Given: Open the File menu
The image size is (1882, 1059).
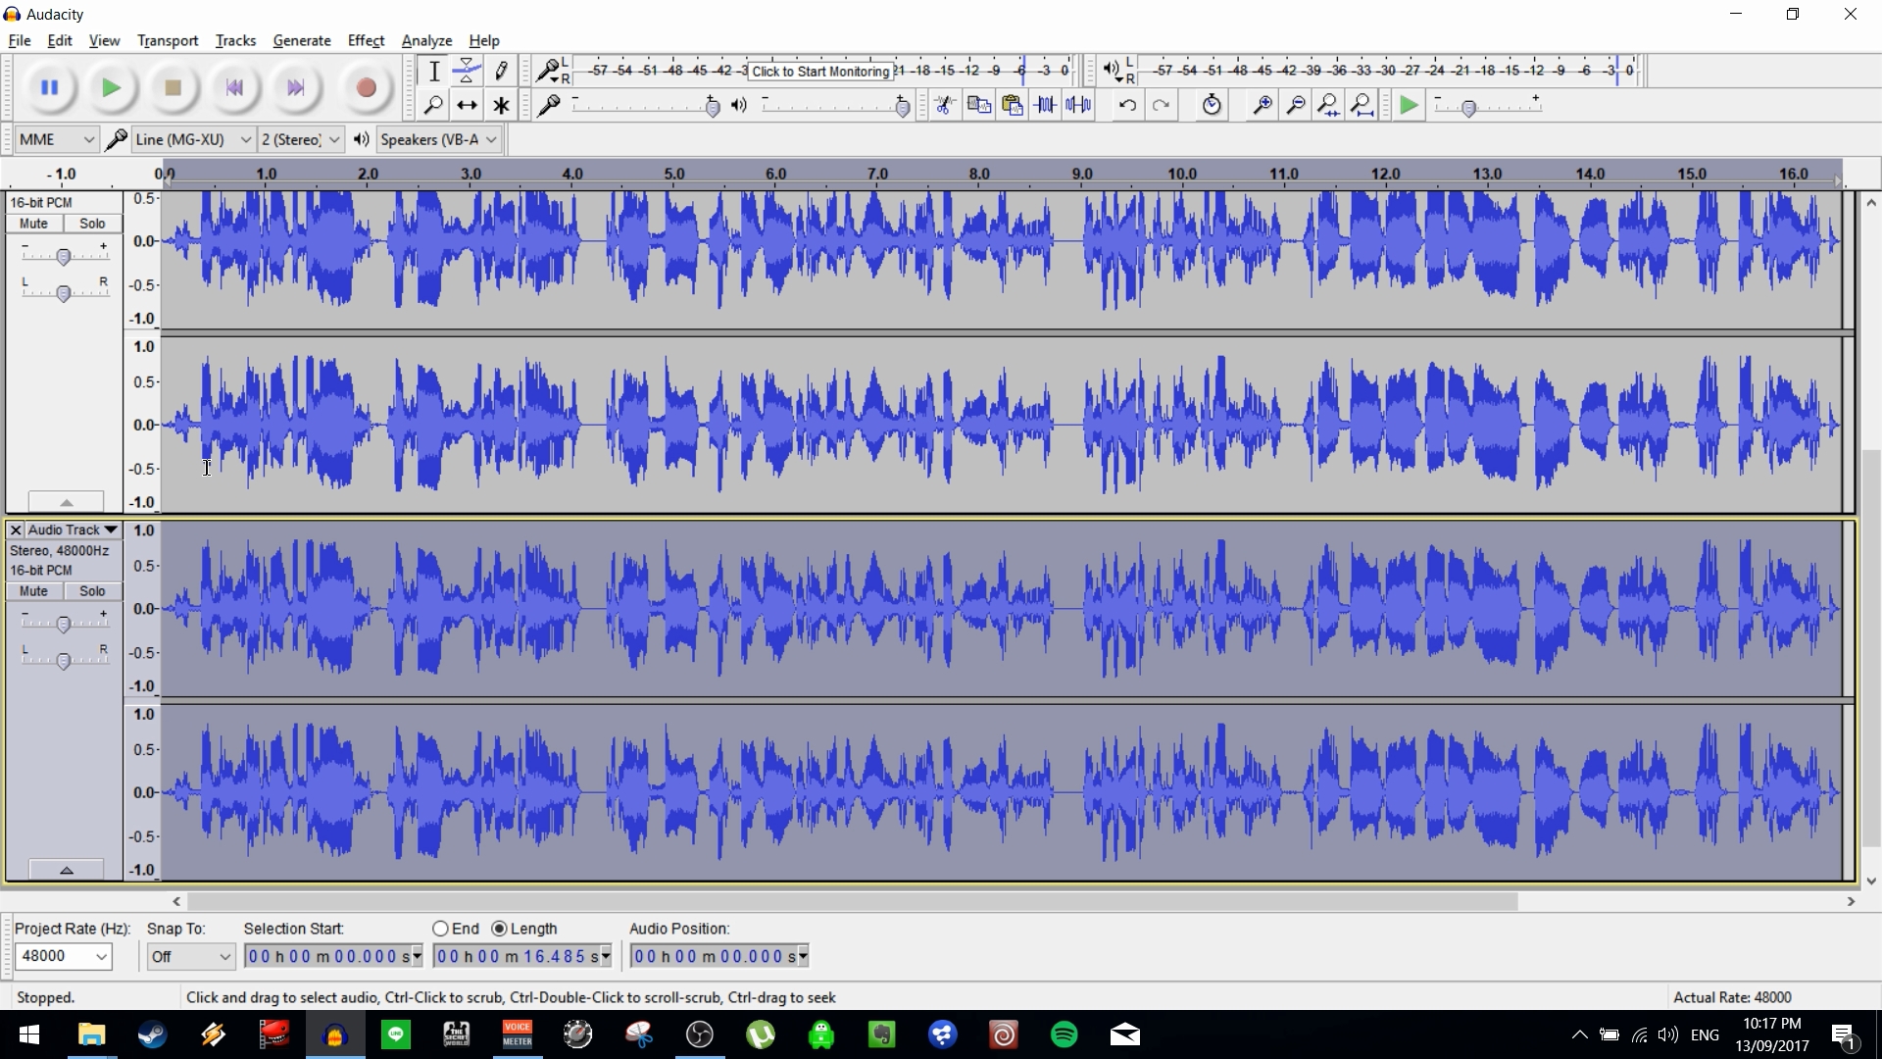Looking at the screenshot, I should (20, 40).
